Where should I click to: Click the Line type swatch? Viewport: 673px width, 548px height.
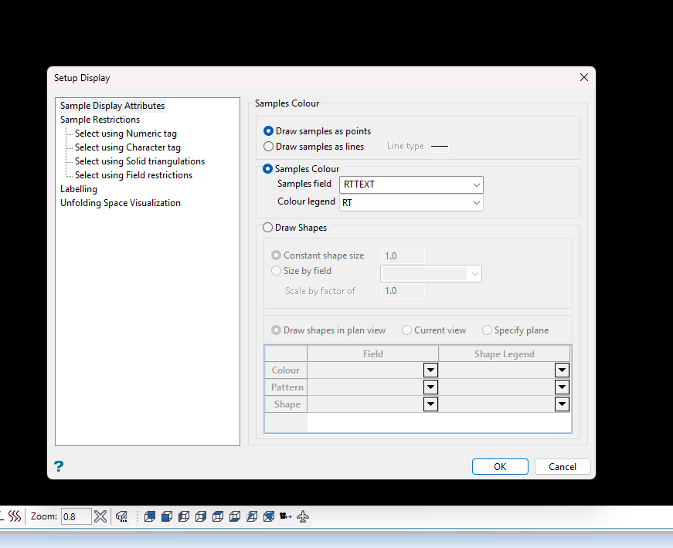440,146
